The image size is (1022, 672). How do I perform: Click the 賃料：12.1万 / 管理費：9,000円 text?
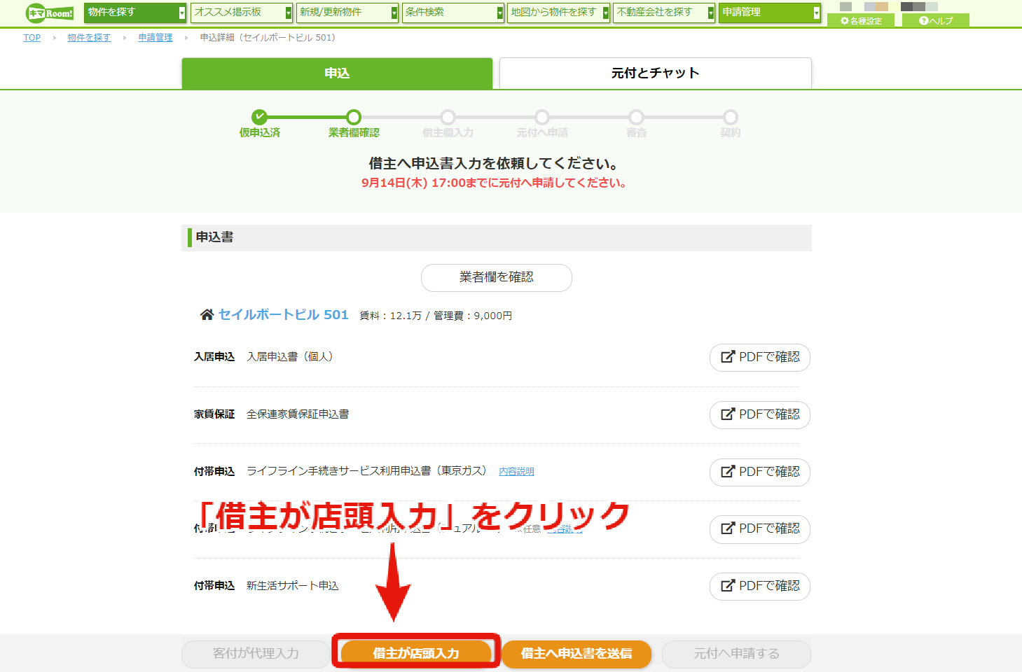click(436, 316)
